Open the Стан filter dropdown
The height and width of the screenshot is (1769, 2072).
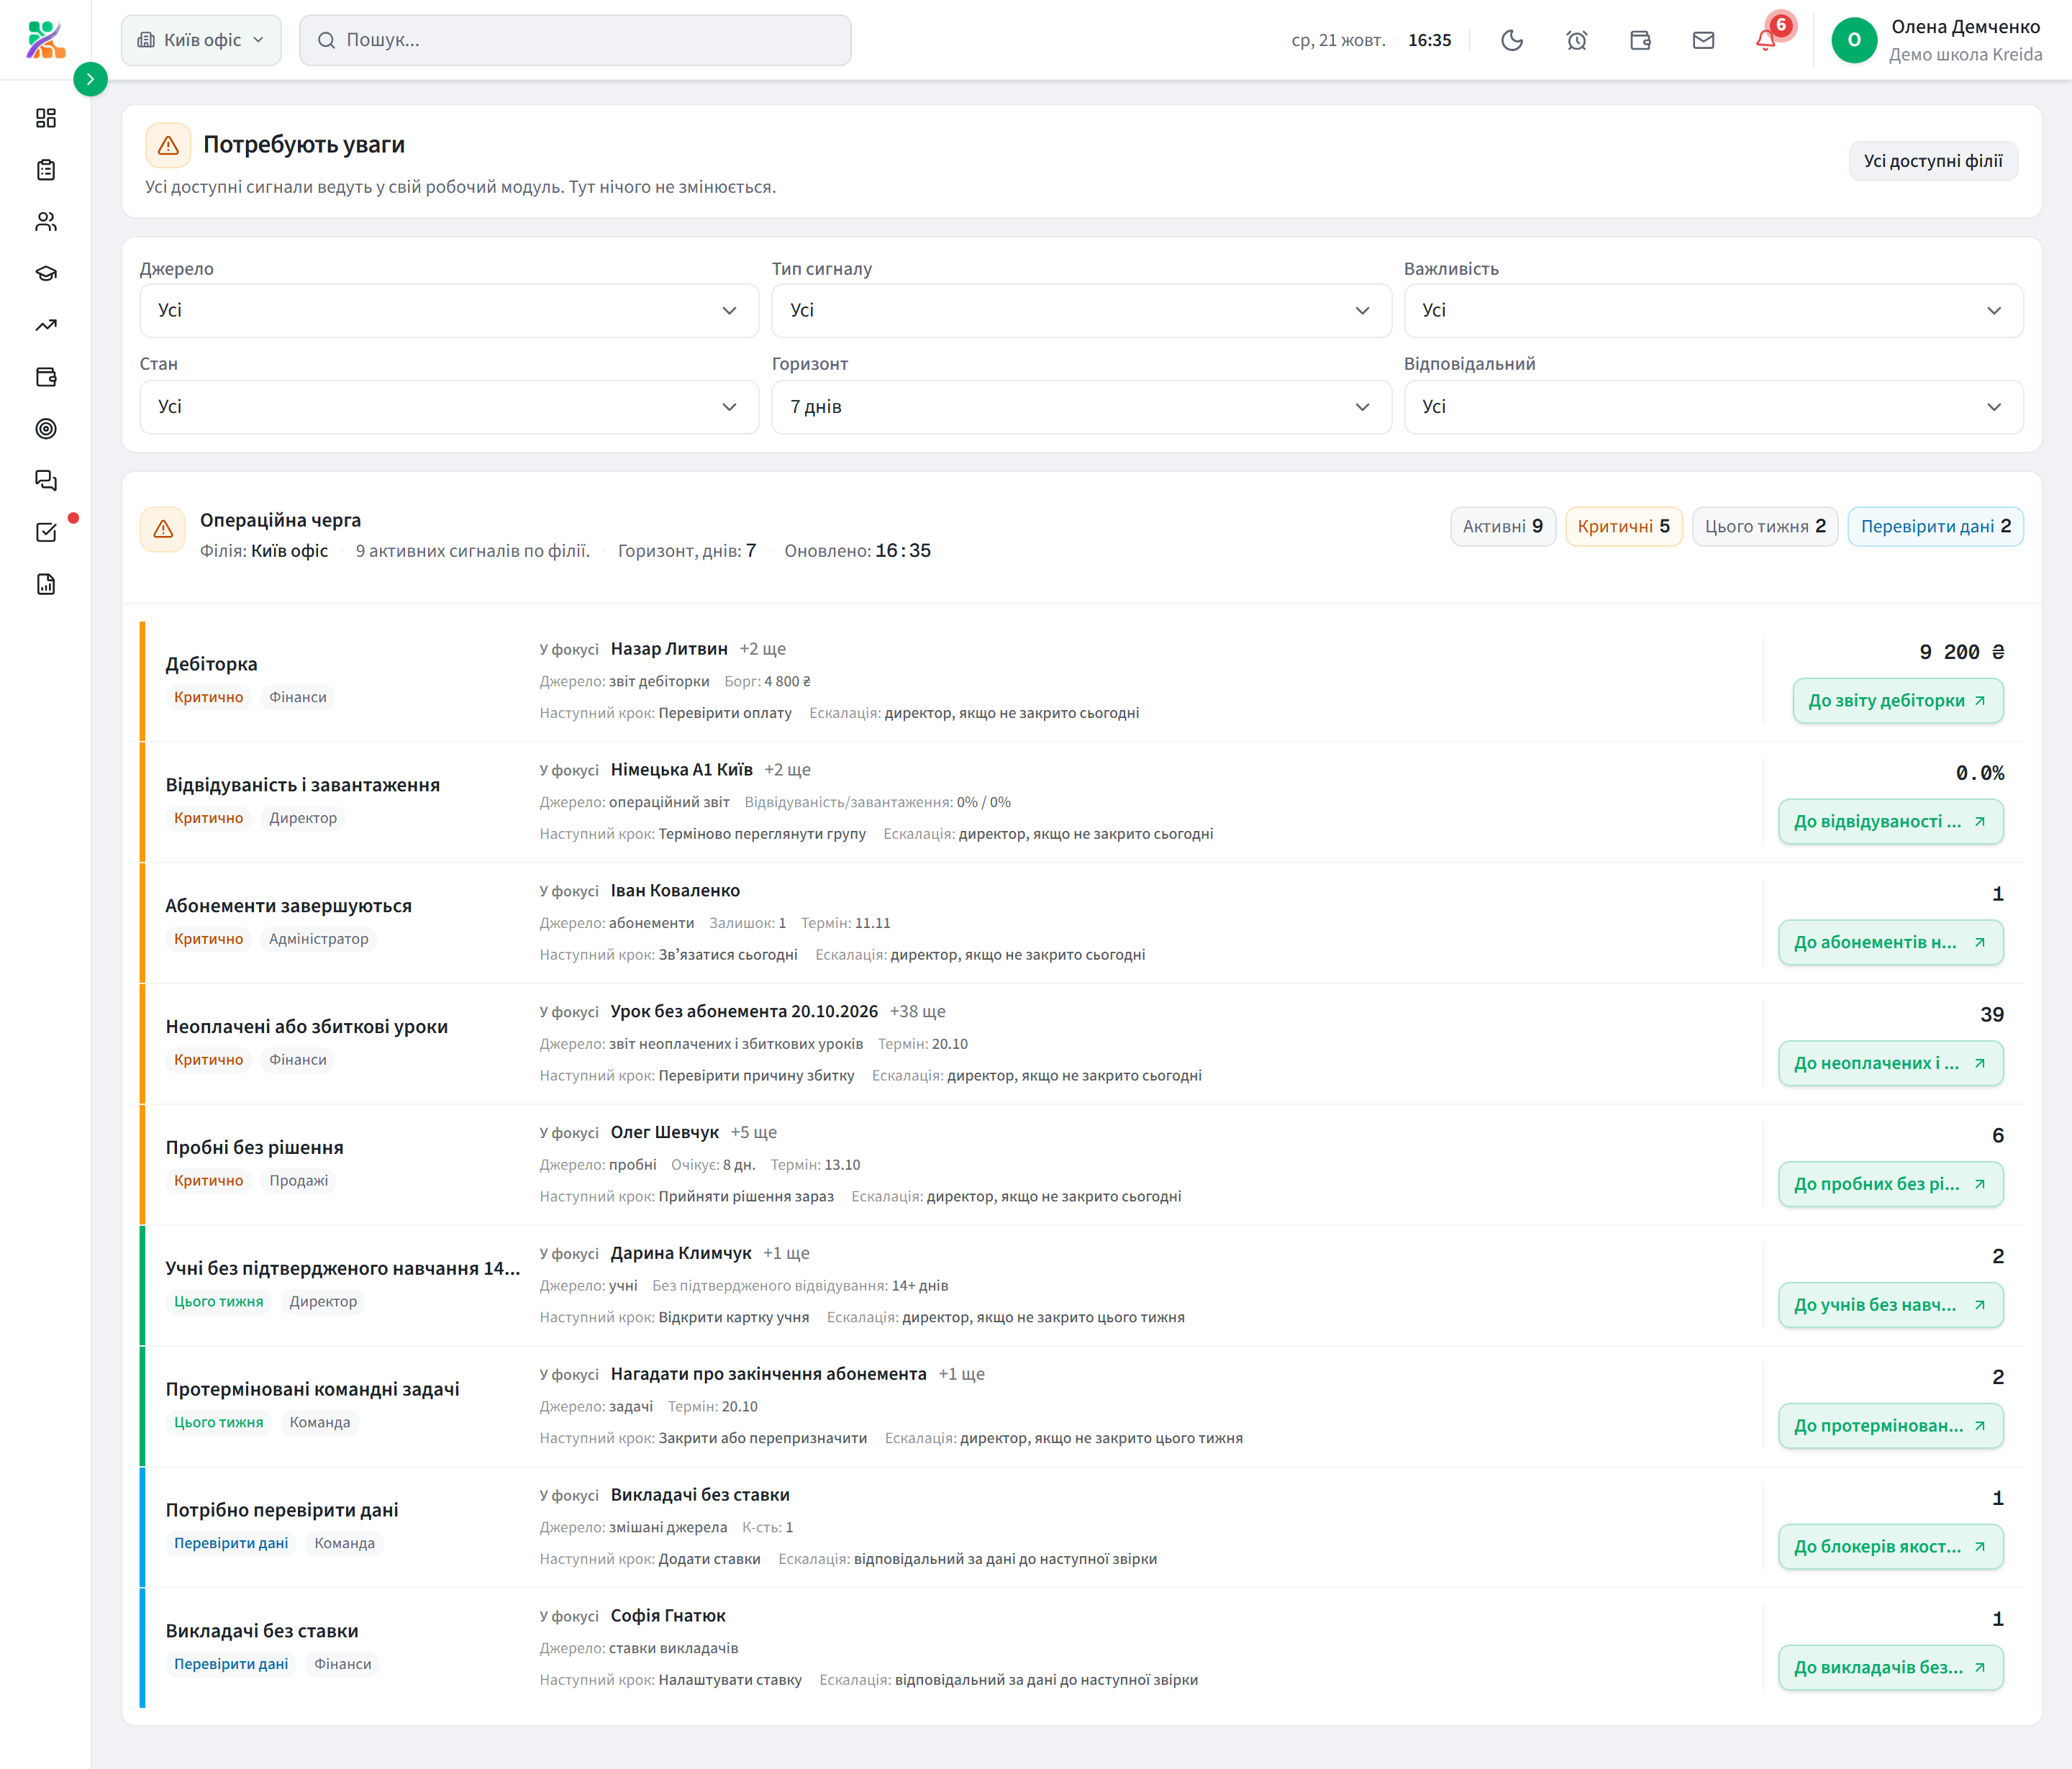449,407
